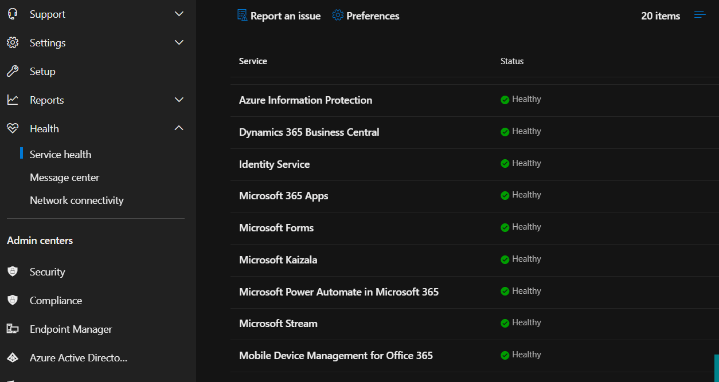
Task: Click Healthy check icon for Mobile Device Management
Action: point(505,355)
